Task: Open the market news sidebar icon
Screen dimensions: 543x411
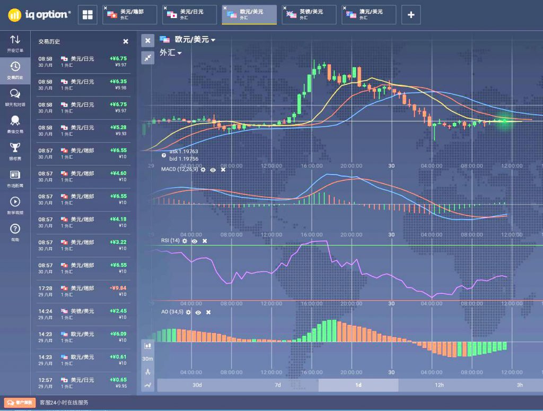Action: [x=15, y=178]
